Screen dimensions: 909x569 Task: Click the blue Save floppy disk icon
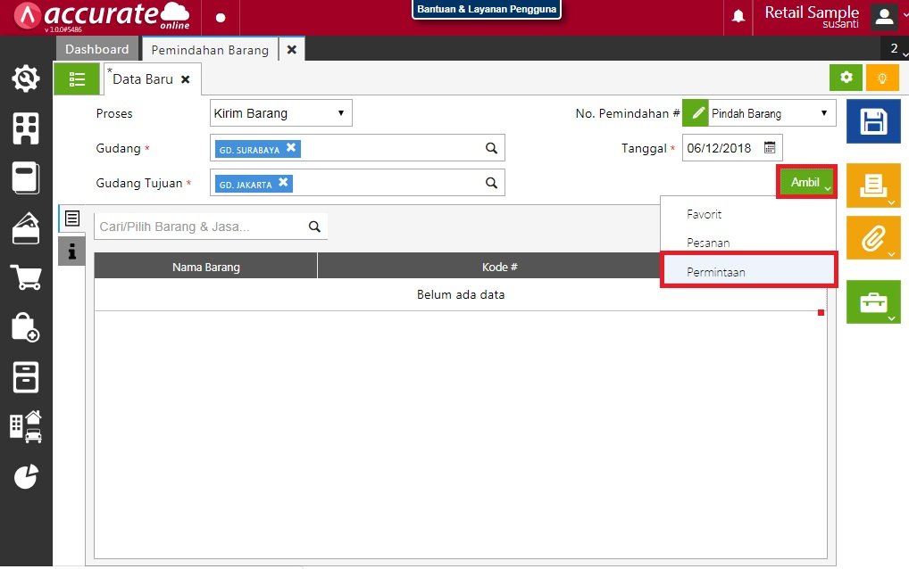(872, 122)
